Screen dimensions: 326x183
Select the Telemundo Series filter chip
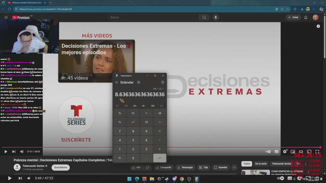click(x=281, y=164)
